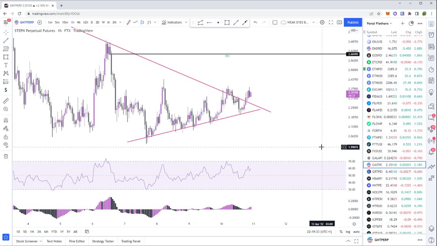Click the compare or add symbol plus icon
The image size is (437, 246).
click(40, 22)
